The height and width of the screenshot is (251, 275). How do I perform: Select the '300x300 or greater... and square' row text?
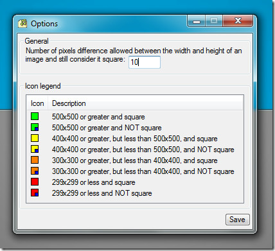pos(134,160)
